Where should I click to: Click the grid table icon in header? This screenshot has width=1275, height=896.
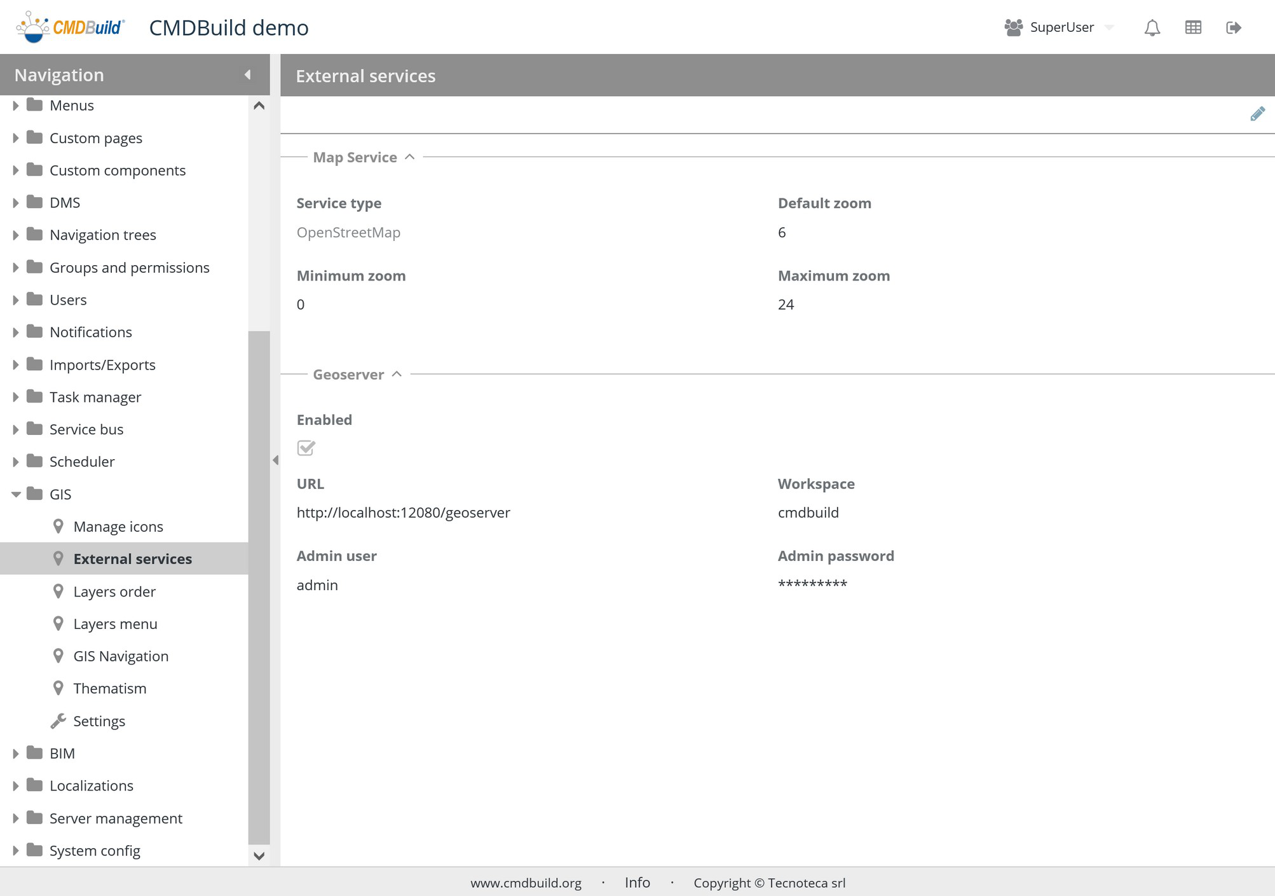click(x=1192, y=27)
